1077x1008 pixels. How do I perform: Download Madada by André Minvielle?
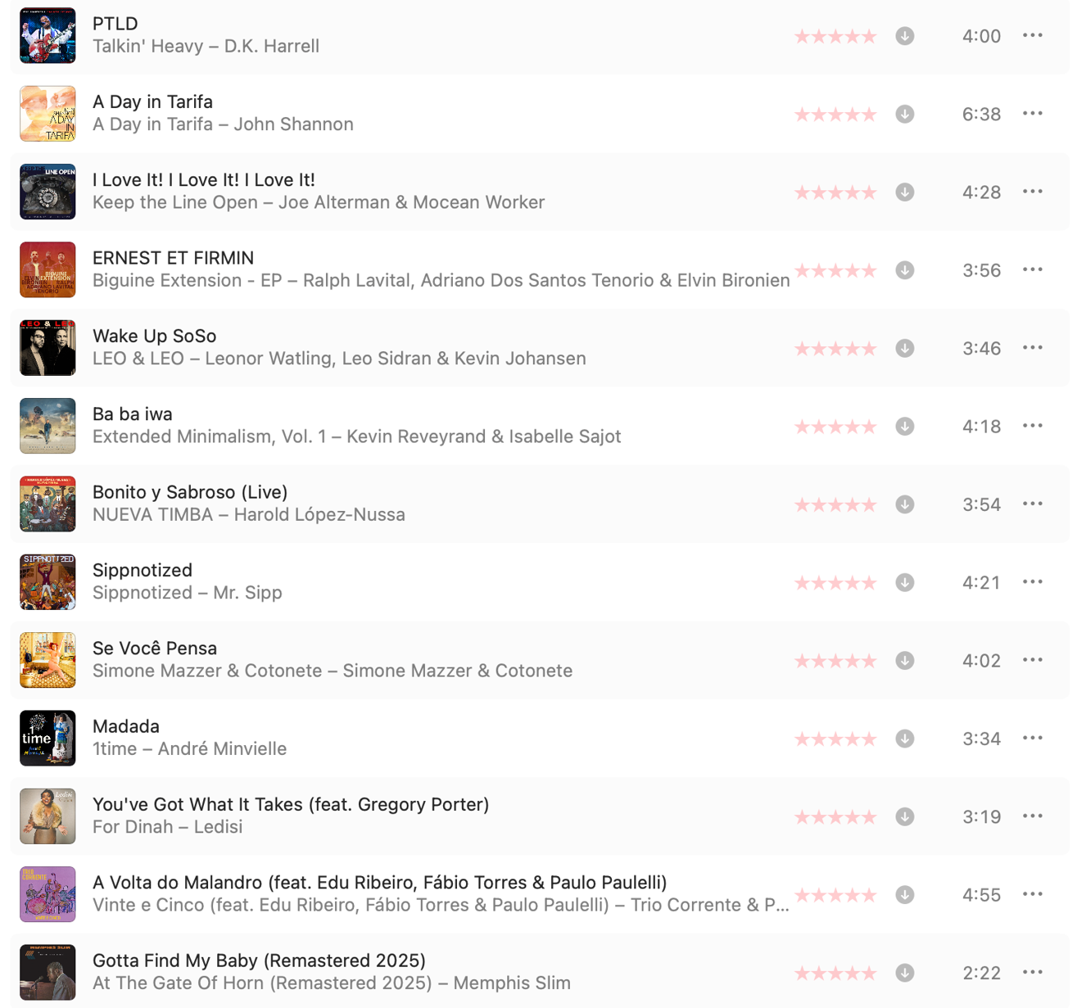click(904, 739)
